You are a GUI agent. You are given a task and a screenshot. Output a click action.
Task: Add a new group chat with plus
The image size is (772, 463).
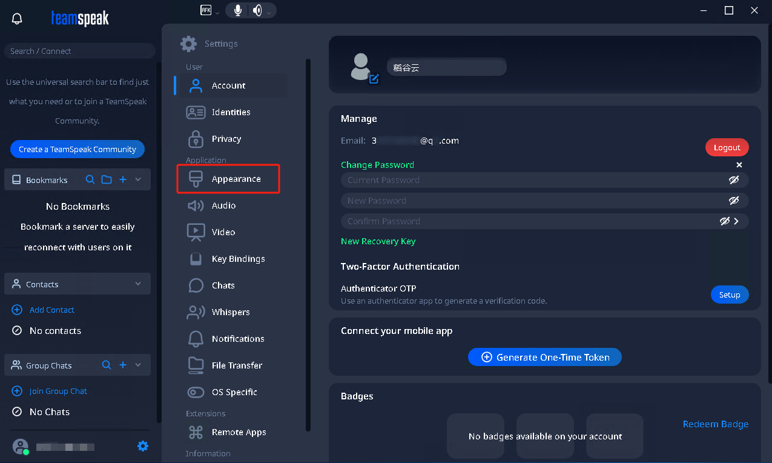click(122, 365)
